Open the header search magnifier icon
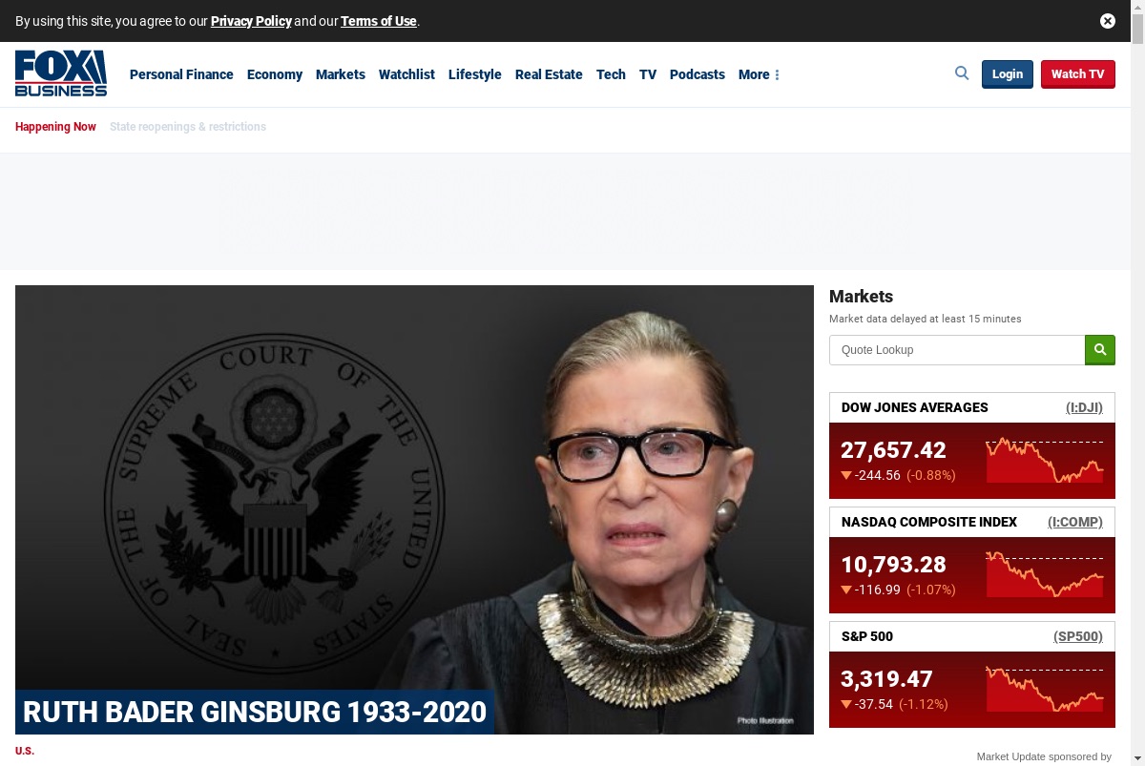1145x766 pixels. pyautogui.click(x=962, y=73)
